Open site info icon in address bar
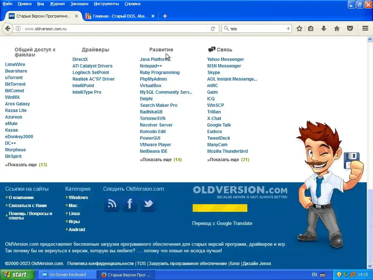 18,28
